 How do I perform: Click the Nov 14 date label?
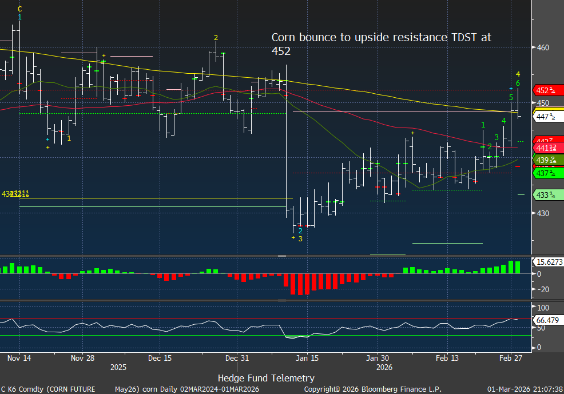(x=20, y=359)
